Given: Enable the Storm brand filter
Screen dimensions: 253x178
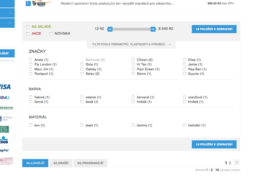Looking at the screenshot, I should click(133, 74).
